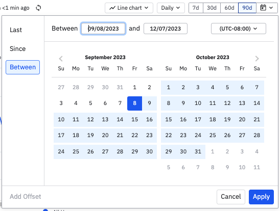Image resolution: width=280 pixels, height=211 pixels.
Task: Choose September 28 in the calendar
Action: pos(120,151)
